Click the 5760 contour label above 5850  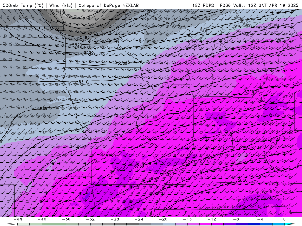pos(227,134)
